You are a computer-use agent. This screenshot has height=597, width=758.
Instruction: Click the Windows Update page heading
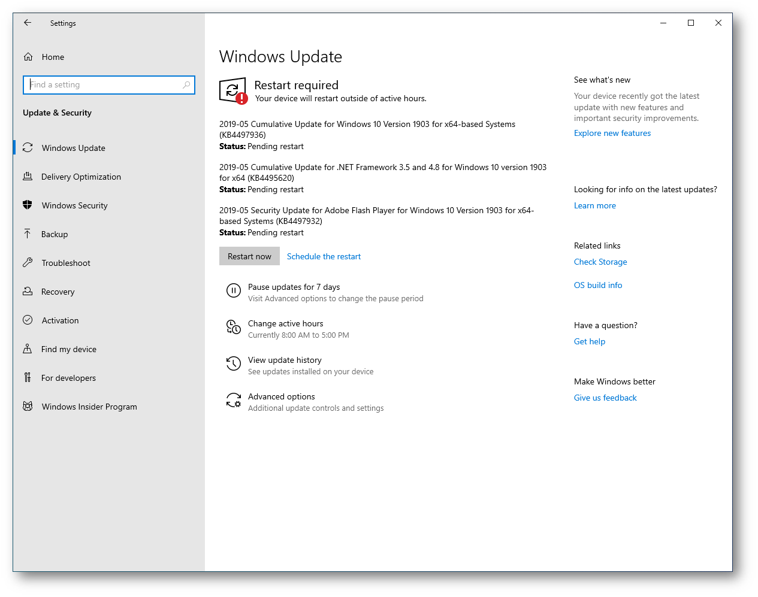[280, 57]
